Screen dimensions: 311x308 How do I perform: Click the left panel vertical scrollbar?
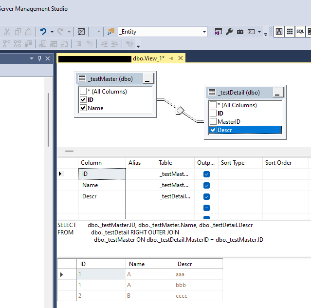point(48,120)
